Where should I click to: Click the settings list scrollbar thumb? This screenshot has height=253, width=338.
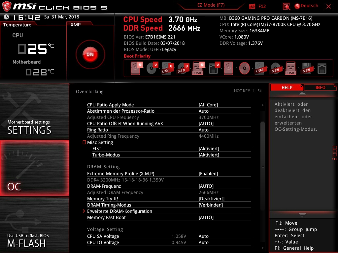point(262,166)
